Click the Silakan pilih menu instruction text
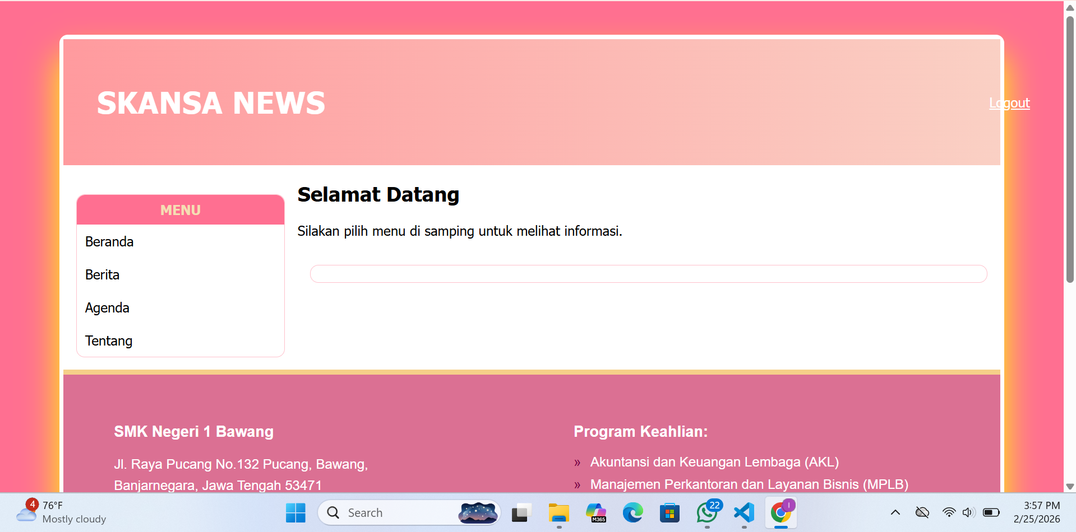 tap(460, 231)
